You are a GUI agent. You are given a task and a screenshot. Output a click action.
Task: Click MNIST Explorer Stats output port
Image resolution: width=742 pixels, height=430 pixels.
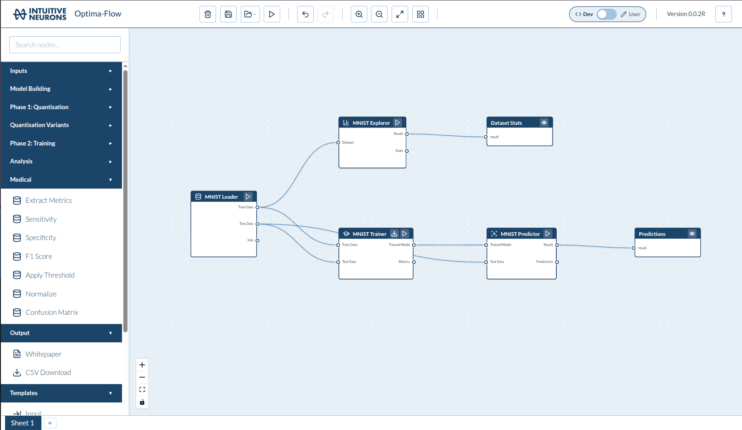pos(407,151)
